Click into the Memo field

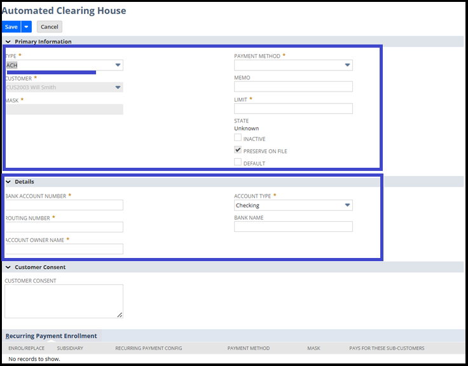(293, 86)
